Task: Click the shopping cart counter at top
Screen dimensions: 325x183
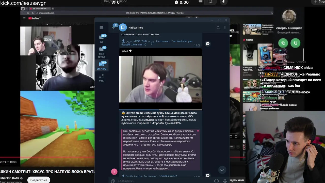Action: click(116, 2)
